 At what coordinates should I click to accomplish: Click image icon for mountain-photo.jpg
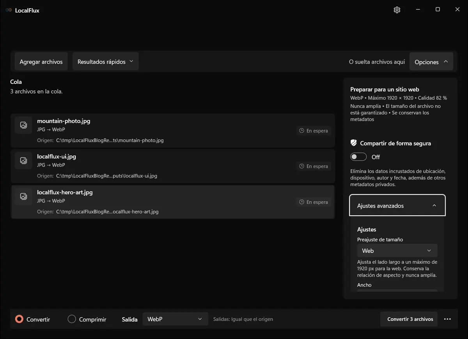click(x=23, y=125)
